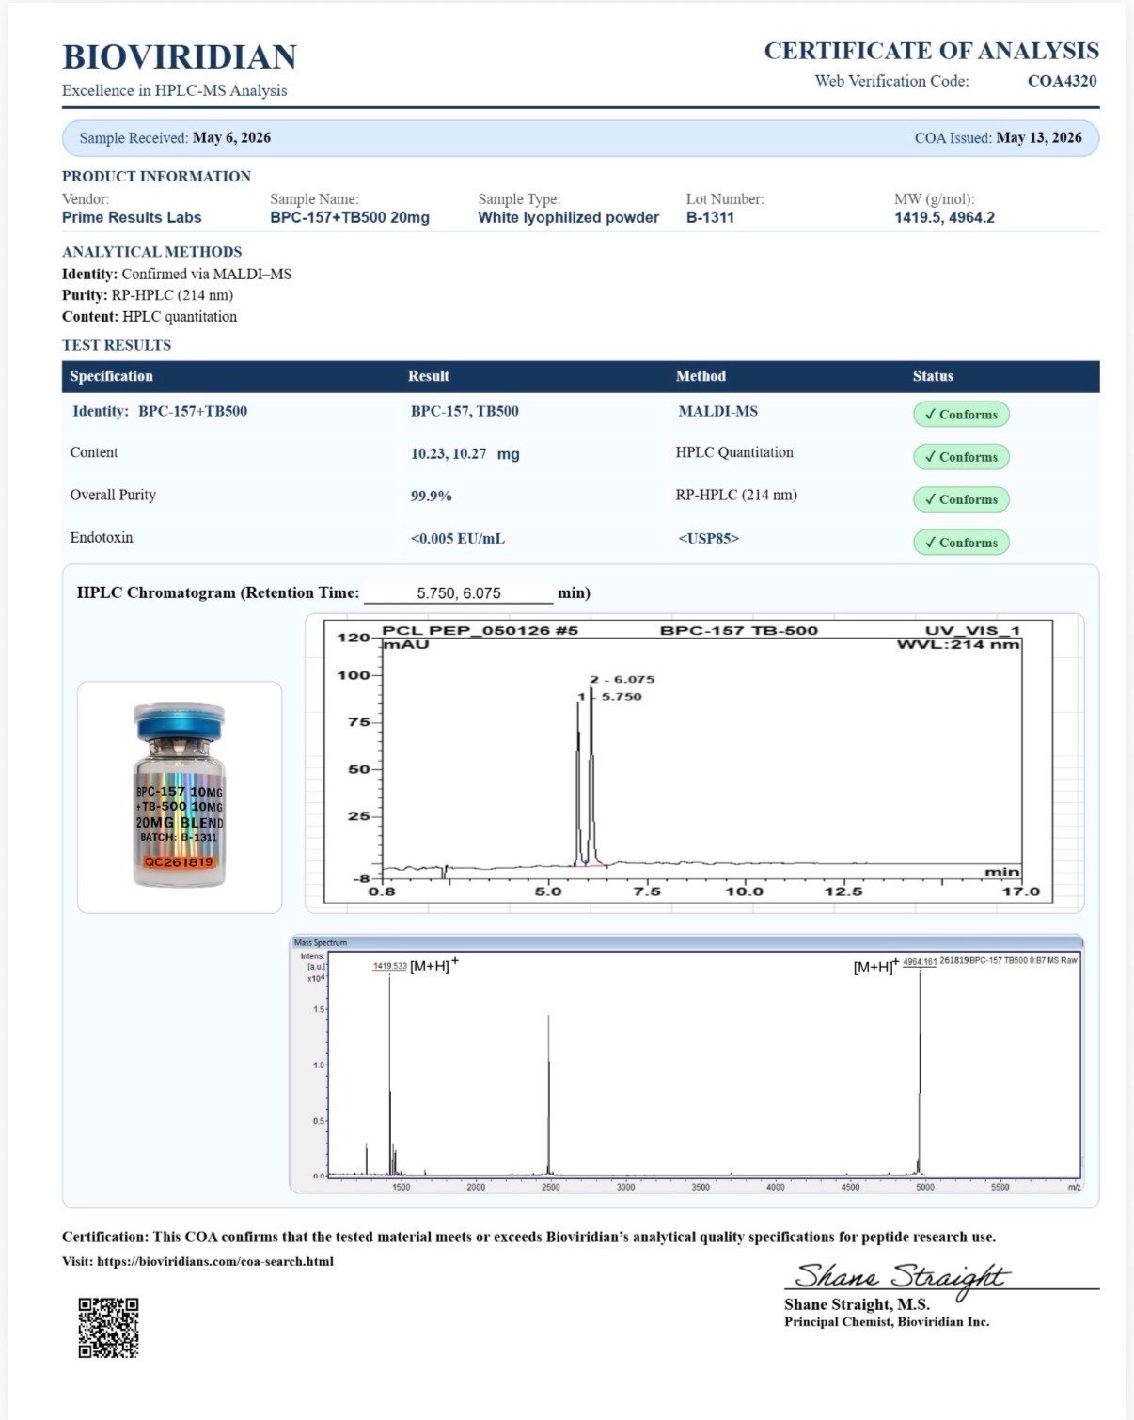Click Sample Received date May 6, 2026

(231, 137)
